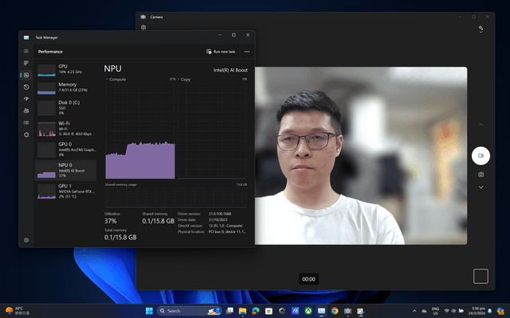The width and height of the screenshot is (510, 318).
Task: Open notifications bell icon
Action: [489, 311]
